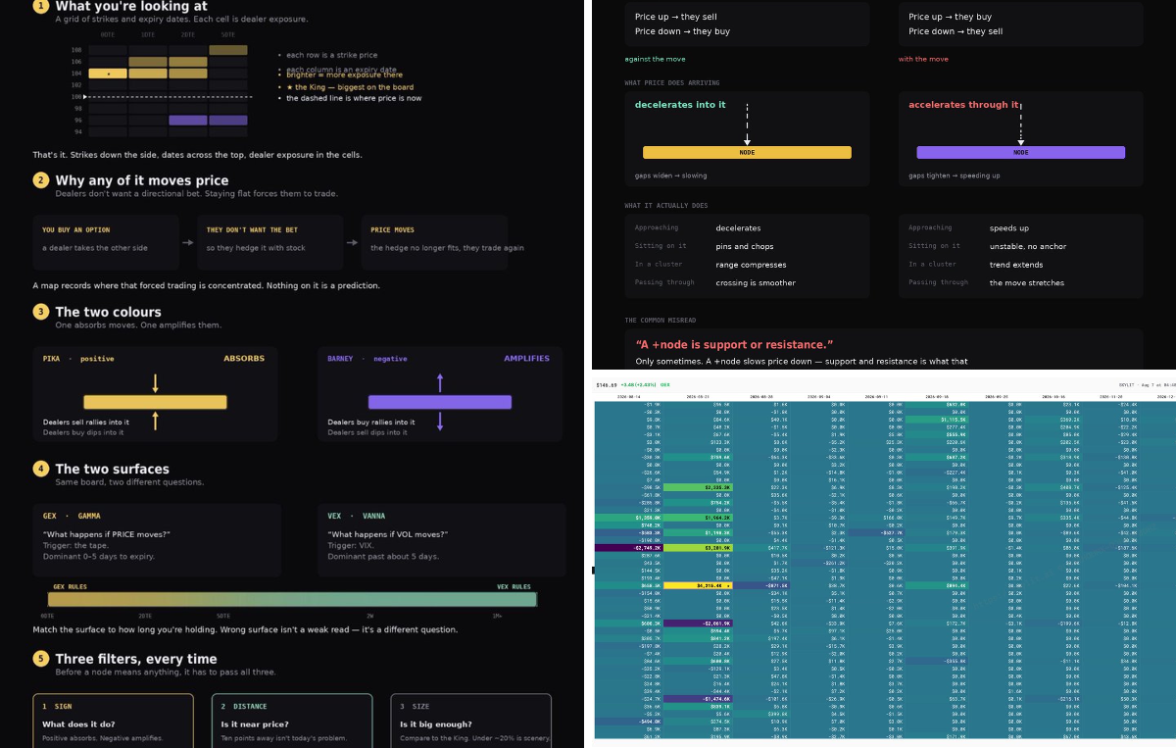Click the number 2 badge beside "Why any of it moves price"
Image resolution: width=1176 pixels, height=748 pixels.
pos(40,180)
